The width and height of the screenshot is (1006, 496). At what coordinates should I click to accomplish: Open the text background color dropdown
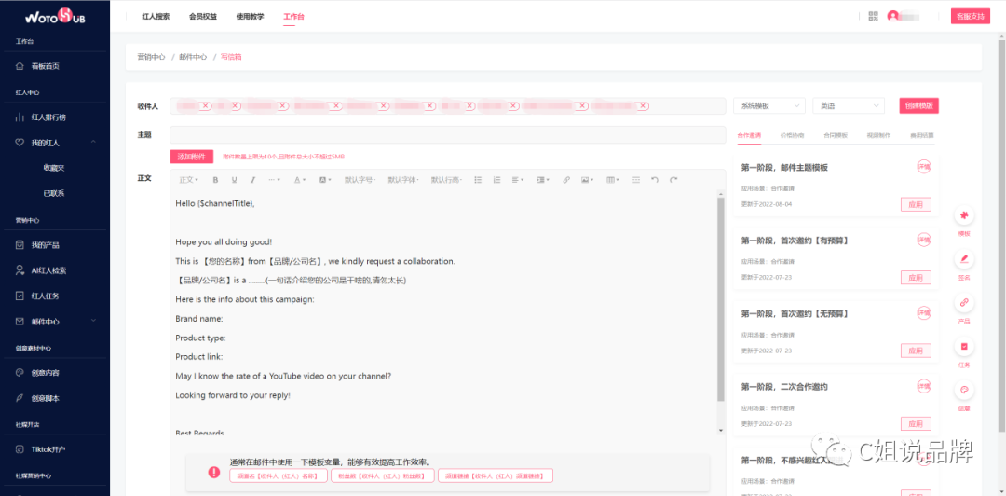click(325, 180)
